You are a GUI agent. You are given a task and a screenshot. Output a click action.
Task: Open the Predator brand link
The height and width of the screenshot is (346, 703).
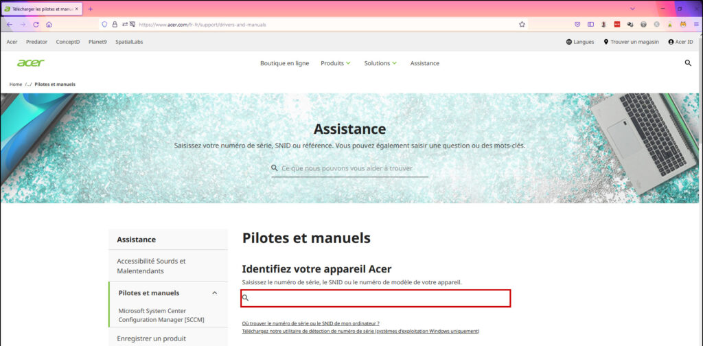[36, 42]
